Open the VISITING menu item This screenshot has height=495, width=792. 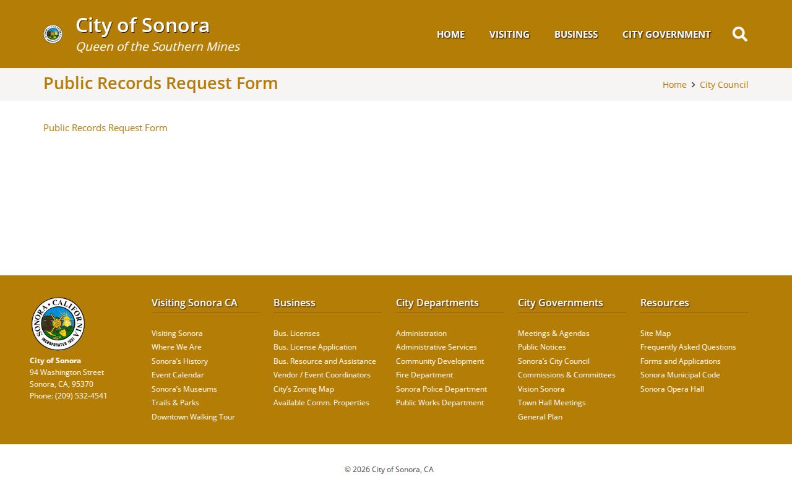coord(509,35)
